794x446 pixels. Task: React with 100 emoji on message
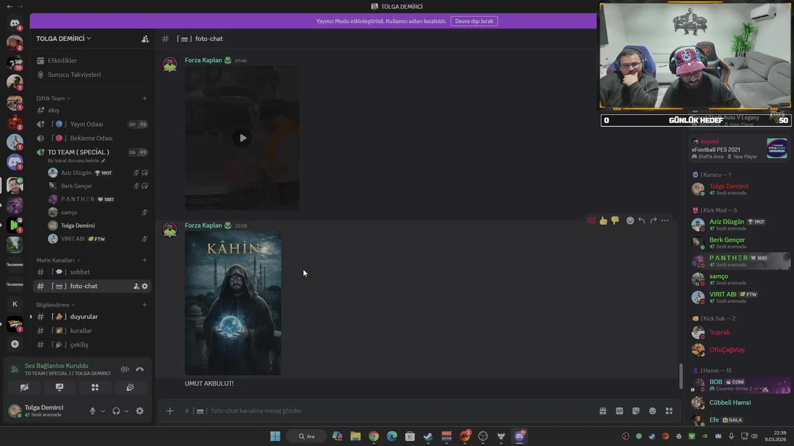(592, 221)
